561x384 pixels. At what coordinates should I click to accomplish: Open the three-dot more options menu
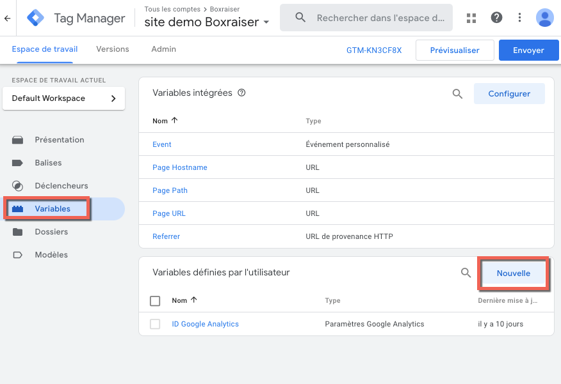click(x=519, y=18)
